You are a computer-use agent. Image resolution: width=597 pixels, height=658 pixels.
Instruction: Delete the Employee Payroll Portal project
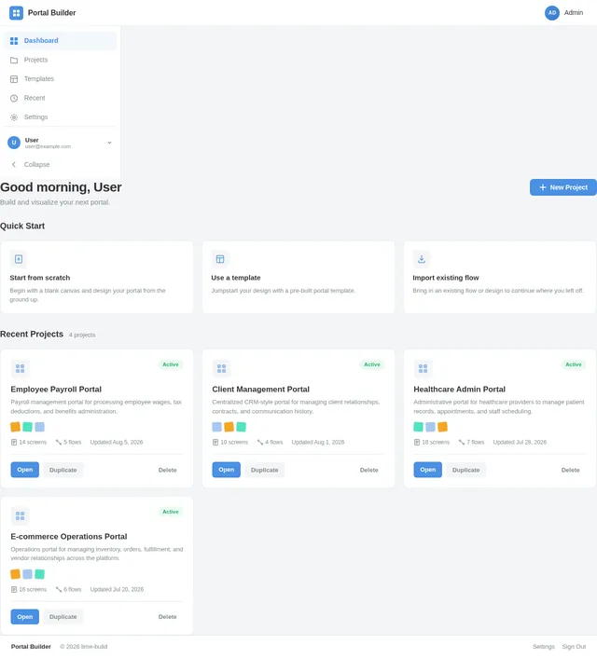(x=168, y=470)
